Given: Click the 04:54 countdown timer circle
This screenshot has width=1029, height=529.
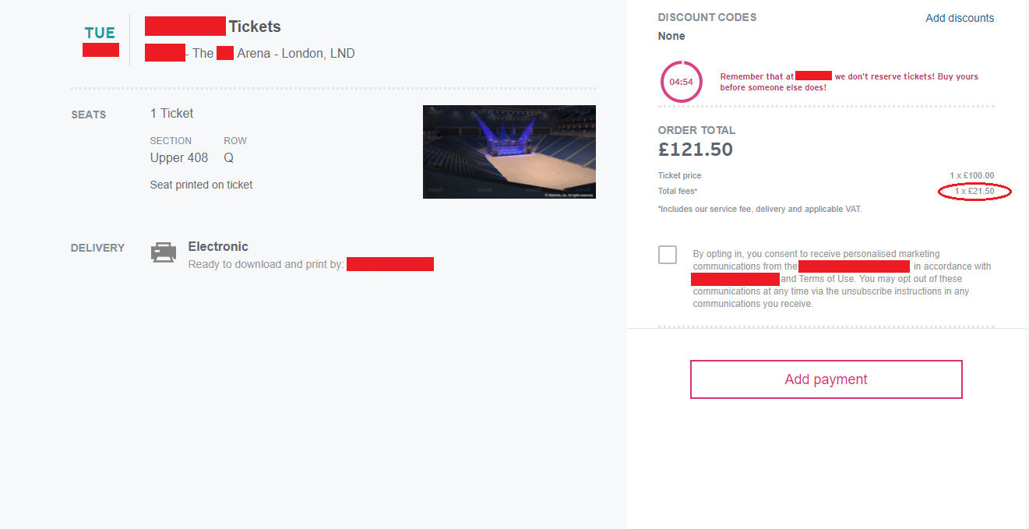Looking at the screenshot, I should pyautogui.click(x=682, y=82).
